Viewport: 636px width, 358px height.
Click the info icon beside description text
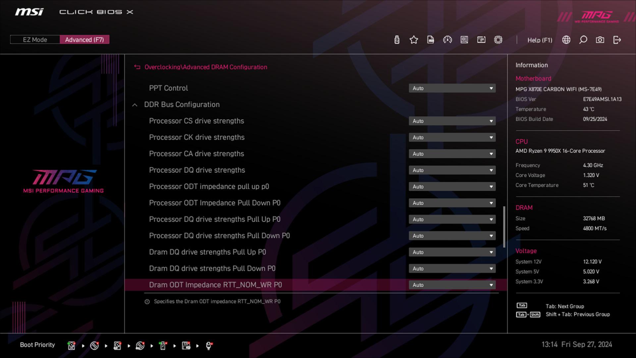pos(147,302)
